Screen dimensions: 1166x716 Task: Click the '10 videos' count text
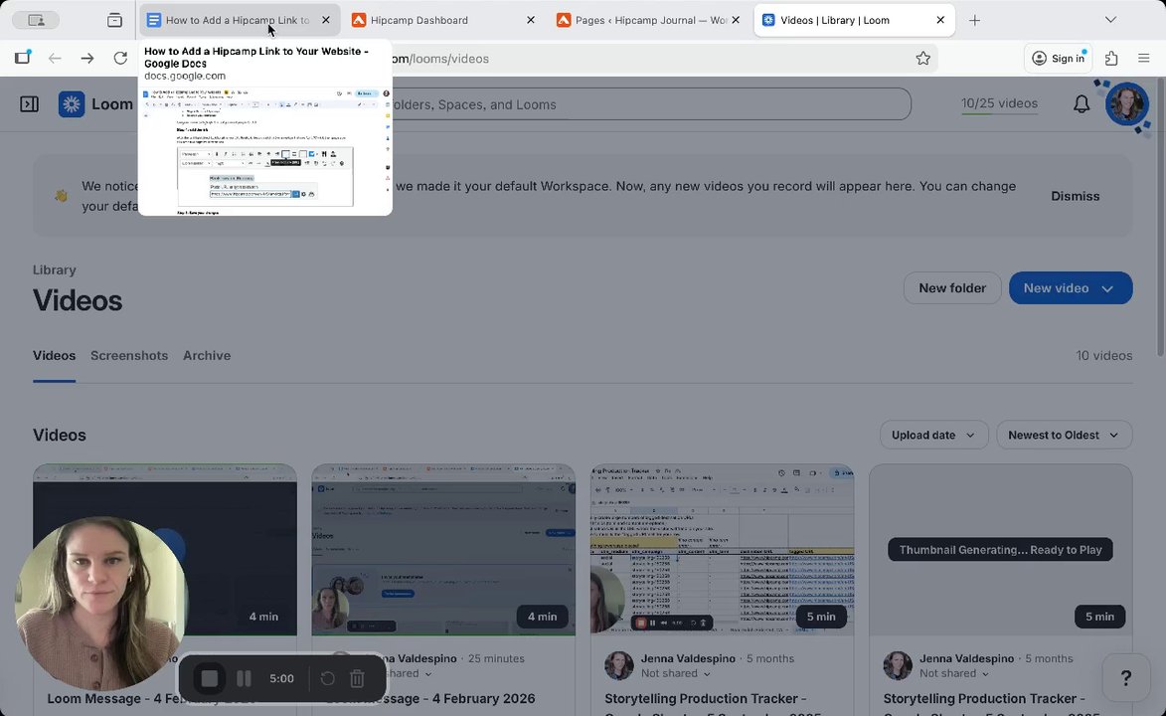click(x=1103, y=356)
